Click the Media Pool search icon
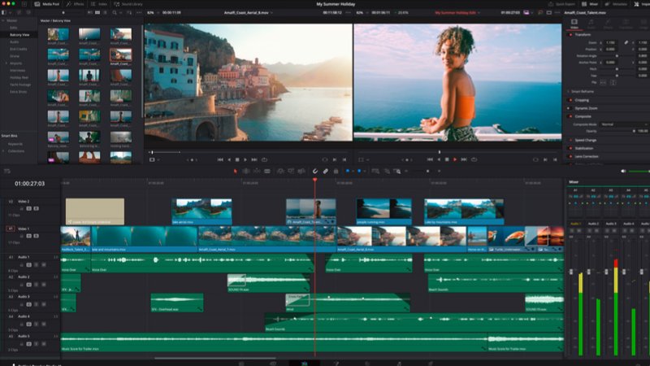The image size is (650, 366). coord(115,13)
